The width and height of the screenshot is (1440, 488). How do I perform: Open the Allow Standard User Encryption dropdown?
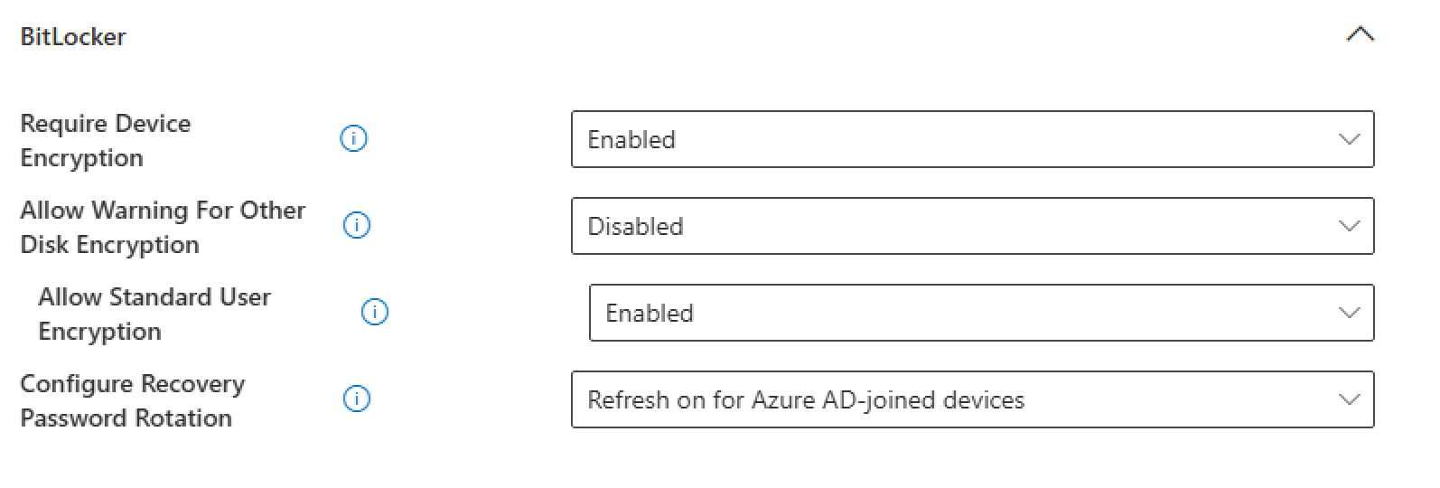tap(982, 313)
